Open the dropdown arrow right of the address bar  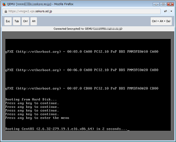pyautogui.click(x=172, y=11)
